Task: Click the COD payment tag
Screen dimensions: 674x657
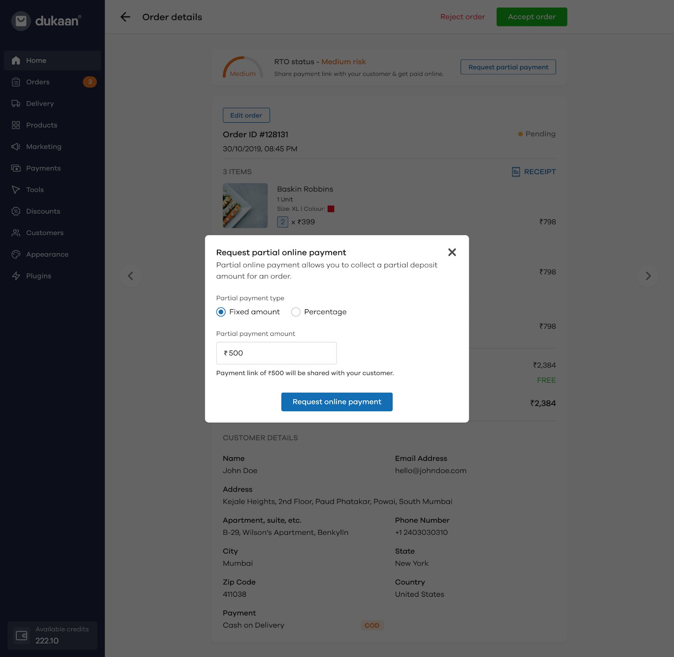Action: tap(372, 625)
